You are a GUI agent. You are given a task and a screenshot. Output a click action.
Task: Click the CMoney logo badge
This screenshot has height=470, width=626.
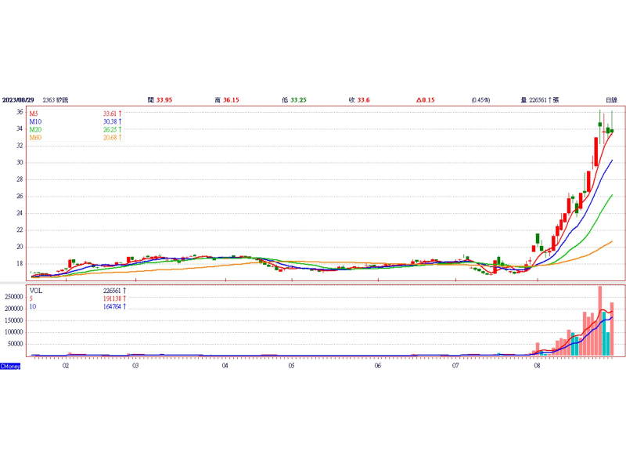[x=11, y=366]
